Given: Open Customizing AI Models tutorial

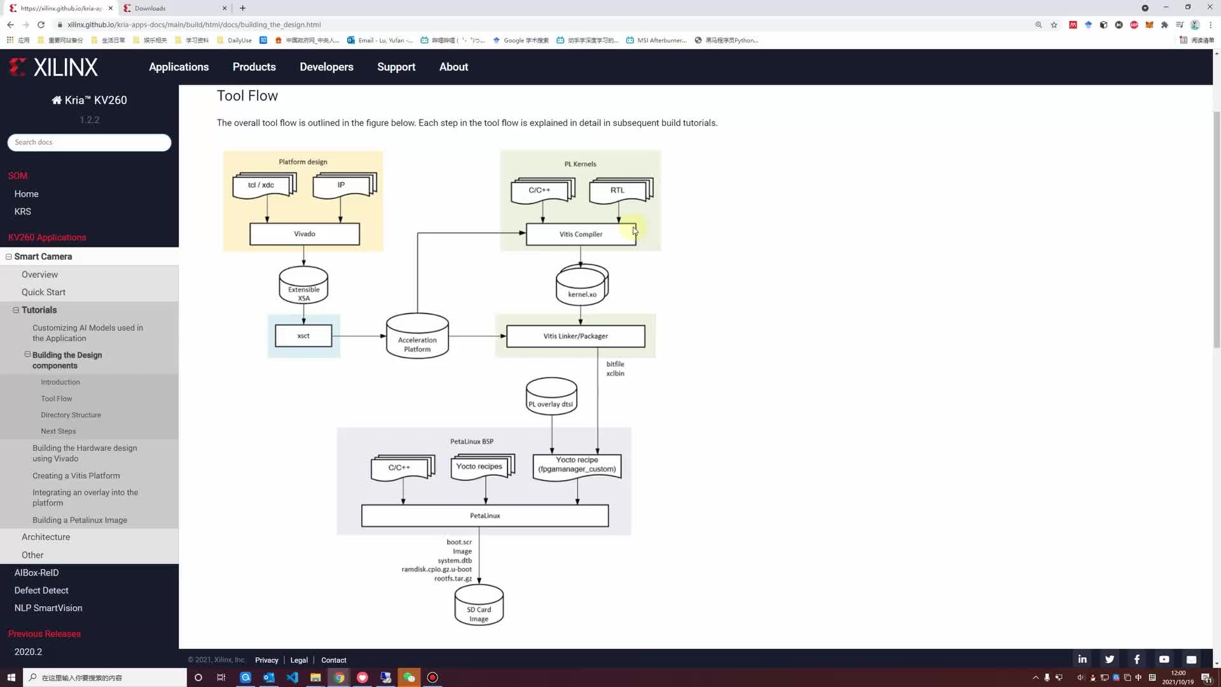Looking at the screenshot, I should 88,333.
